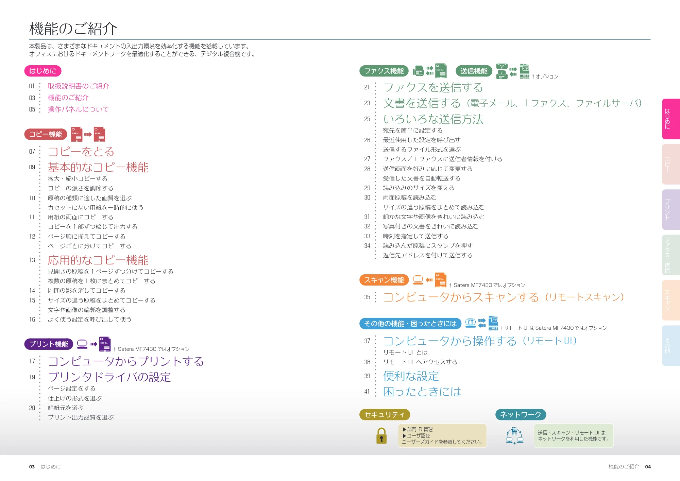Click the セキュリティ section badge

pyautogui.click(x=385, y=414)
